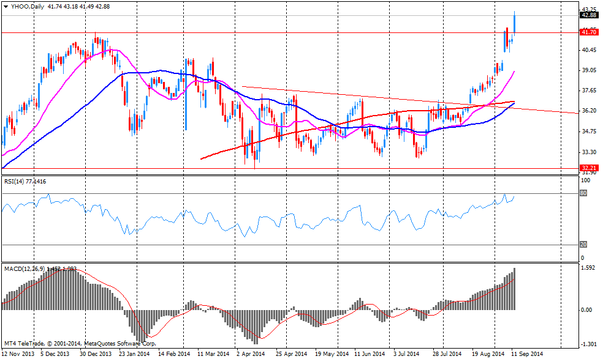Select the 2 Apr 2014 date label

tap(250, 353)
